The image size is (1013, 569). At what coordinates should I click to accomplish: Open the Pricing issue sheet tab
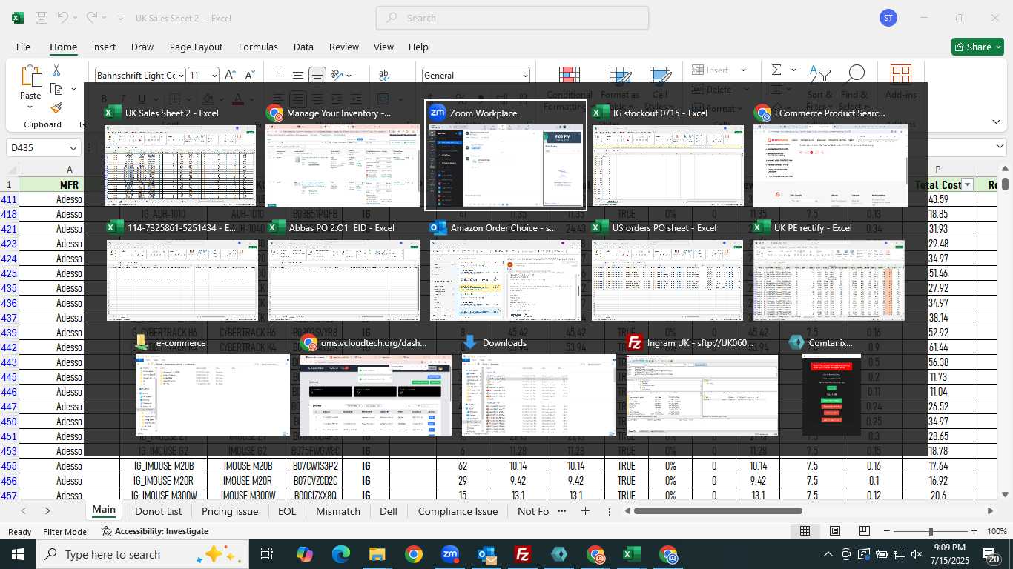pos(230,511)
